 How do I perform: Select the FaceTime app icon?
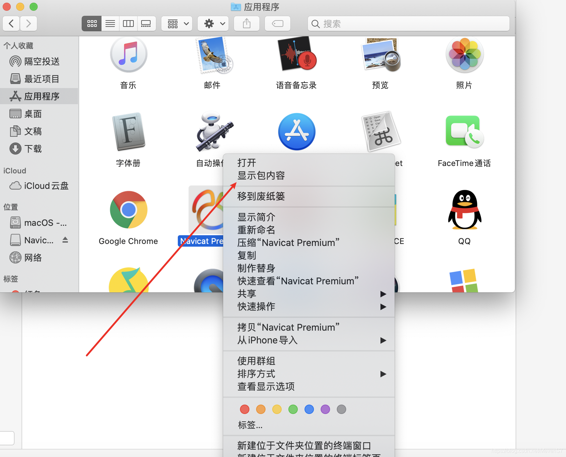coord(464,132)
